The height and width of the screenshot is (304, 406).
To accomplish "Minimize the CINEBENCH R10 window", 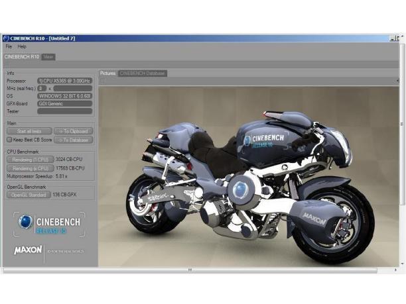I will pyautogui.click(x=392, y=38).
